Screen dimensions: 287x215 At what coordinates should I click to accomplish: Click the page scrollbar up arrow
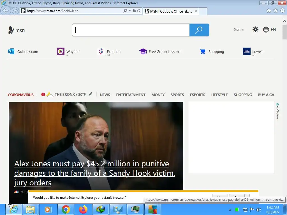[284, 21]
